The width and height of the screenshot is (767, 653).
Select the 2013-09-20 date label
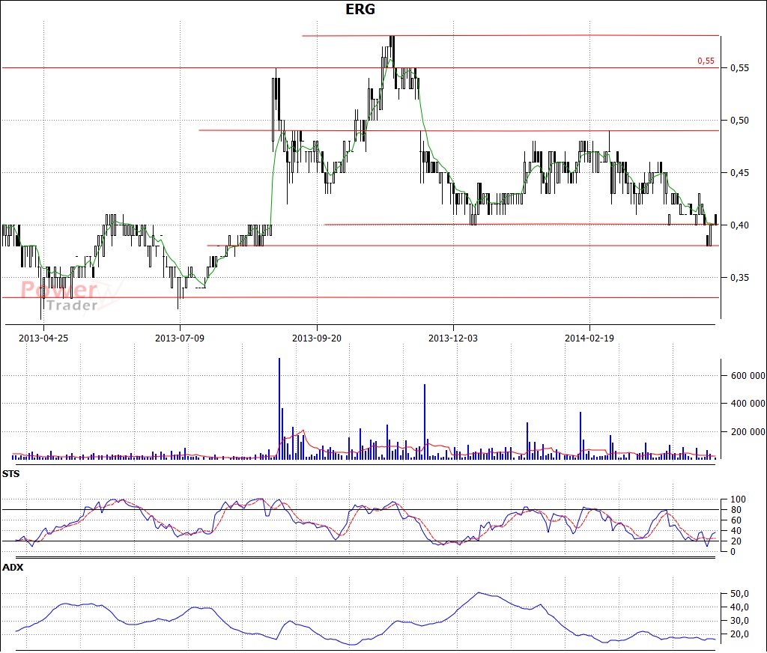[317, 338]
